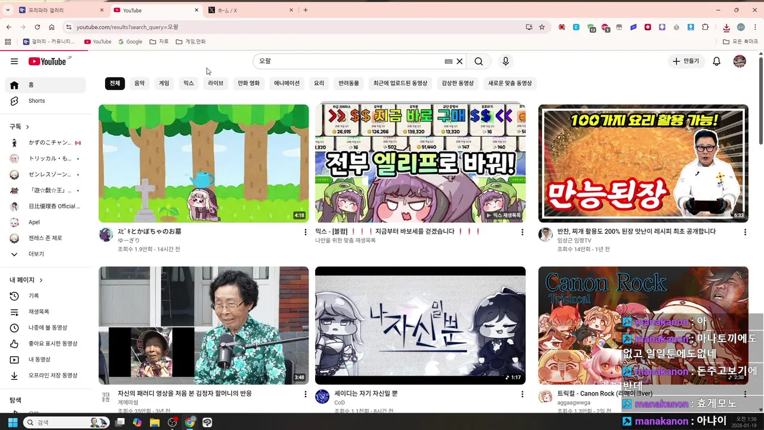This screenshot has width=764, height=430.
Task: Open the account avatar menu on YouTube
Action: pyautogui.click(x=740, y=62)
